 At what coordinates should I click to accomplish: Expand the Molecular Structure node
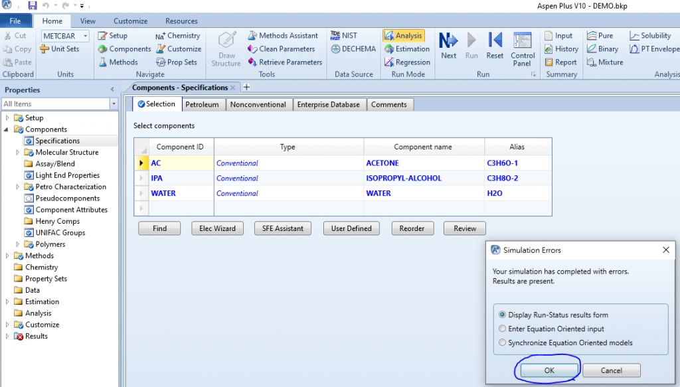coord(17,152)
